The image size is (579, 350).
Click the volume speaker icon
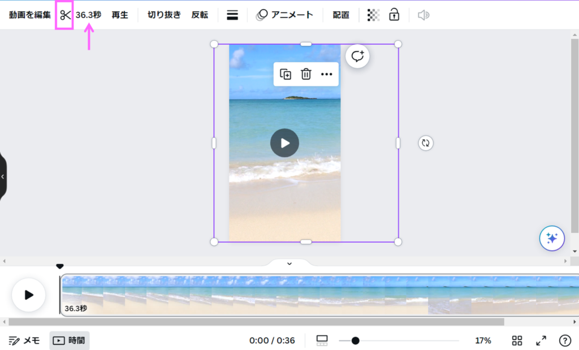tap(423, 15)
